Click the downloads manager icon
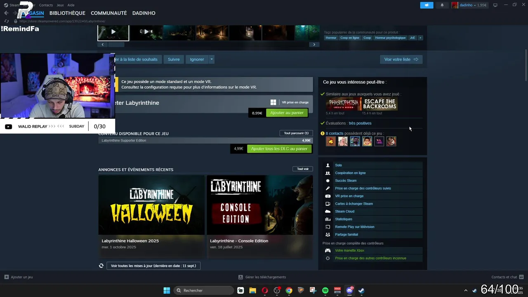The height and width of the screenshot is (297, 528). (241, 277)
